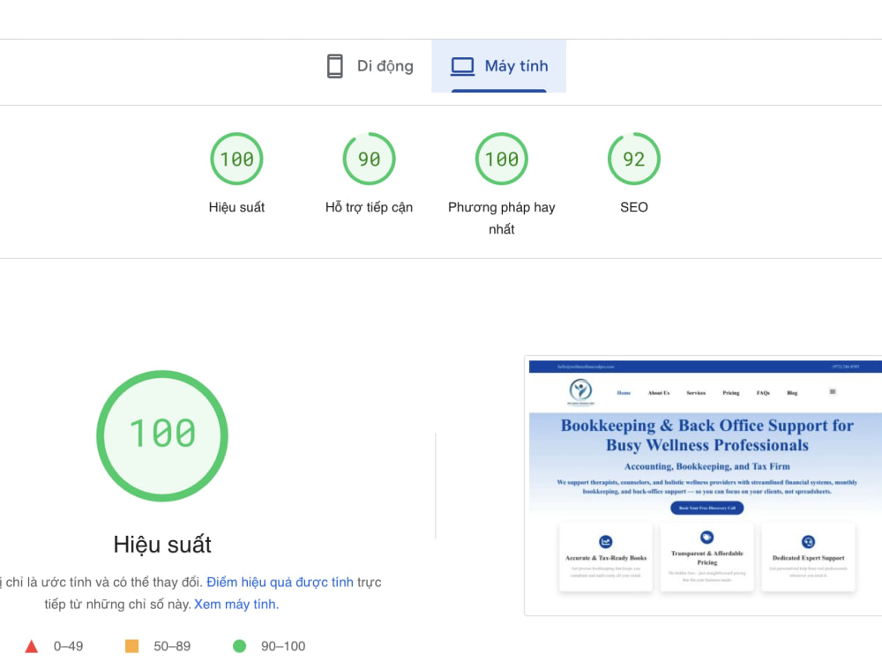Click the Accounting, Bookkeeping, and Tax Firm subtitle
The image size is (882, 661).
click(707, 466)
